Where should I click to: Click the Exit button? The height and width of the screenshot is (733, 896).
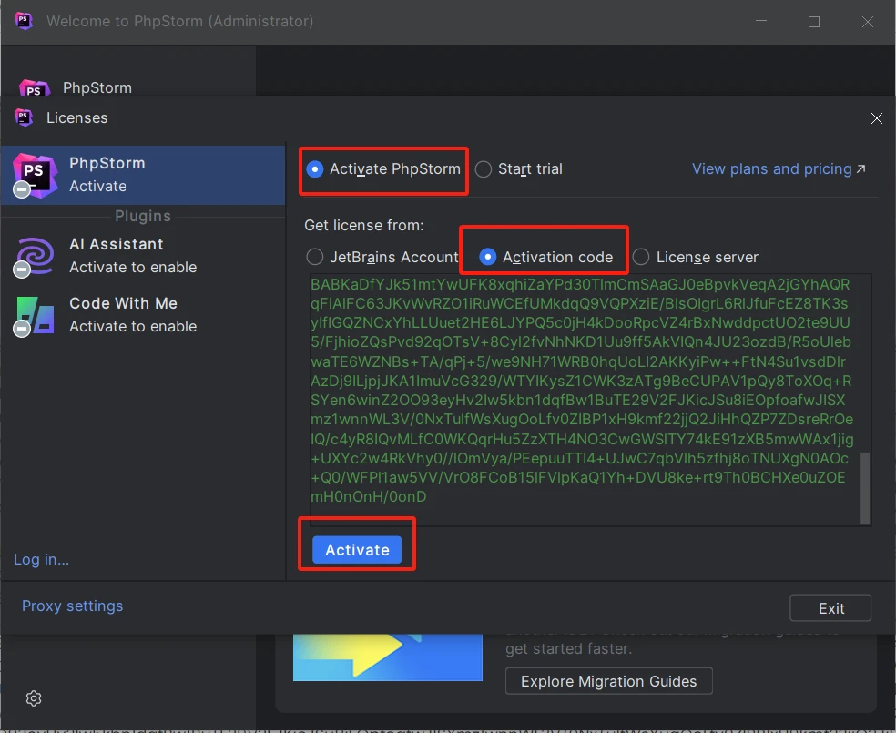point(830,608)
